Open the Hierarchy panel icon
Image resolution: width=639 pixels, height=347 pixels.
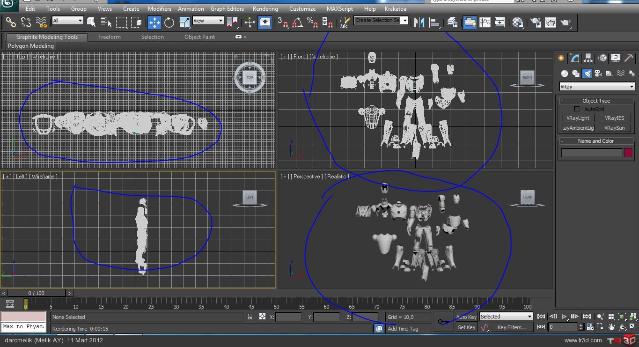click(x=588, y=58)
